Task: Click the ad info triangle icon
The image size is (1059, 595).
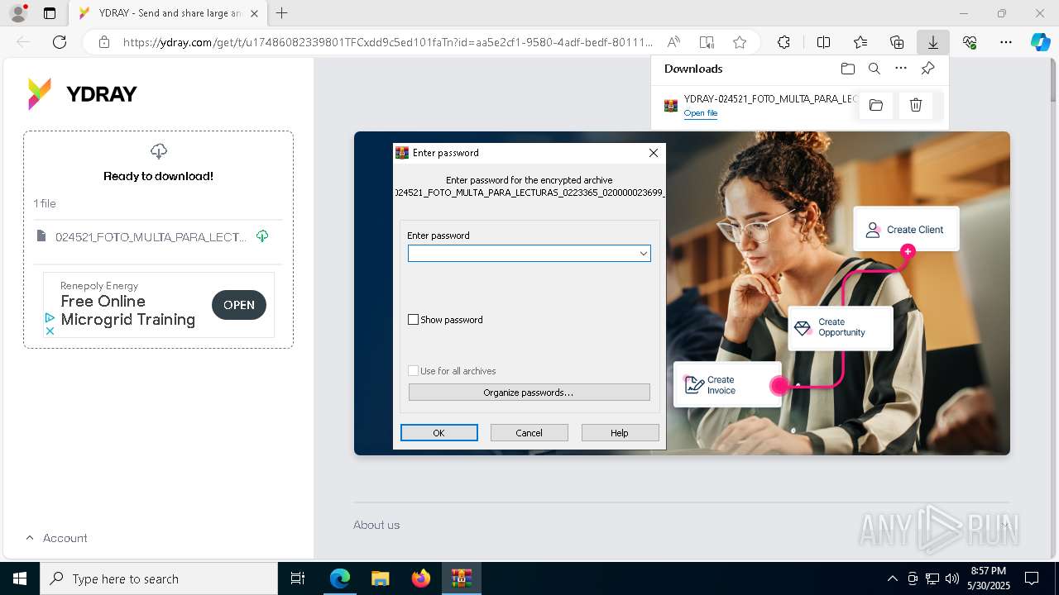Action: [50, 318]
